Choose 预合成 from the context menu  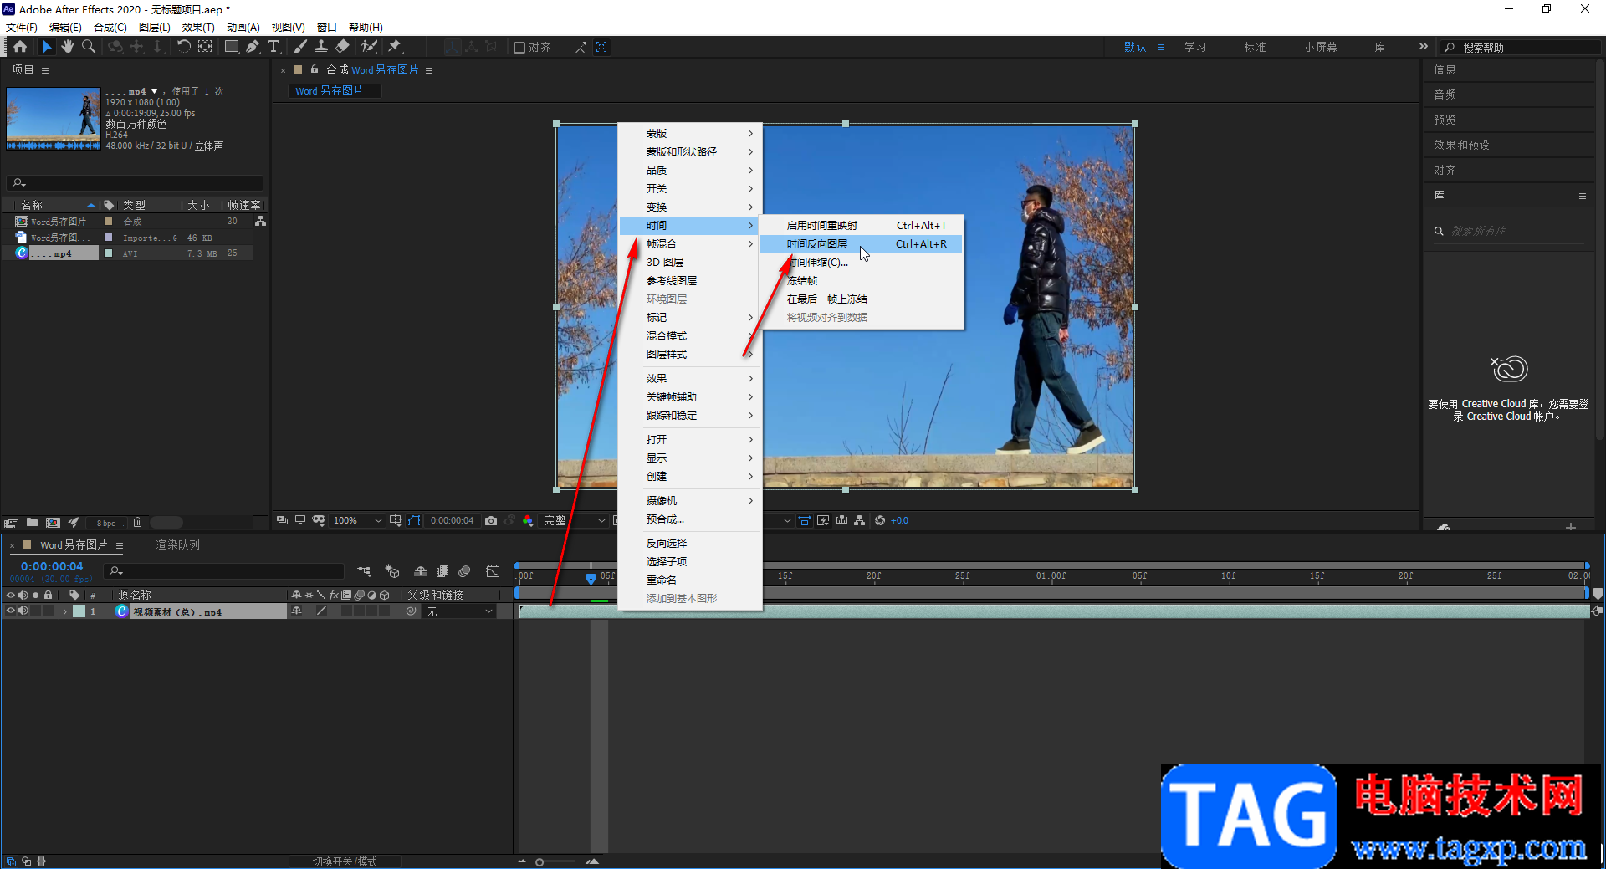click(690, 519)
